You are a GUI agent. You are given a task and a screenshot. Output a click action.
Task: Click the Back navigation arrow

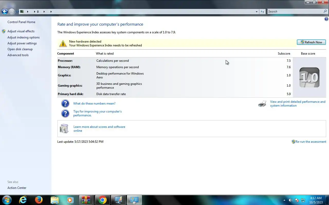(5, 11)
